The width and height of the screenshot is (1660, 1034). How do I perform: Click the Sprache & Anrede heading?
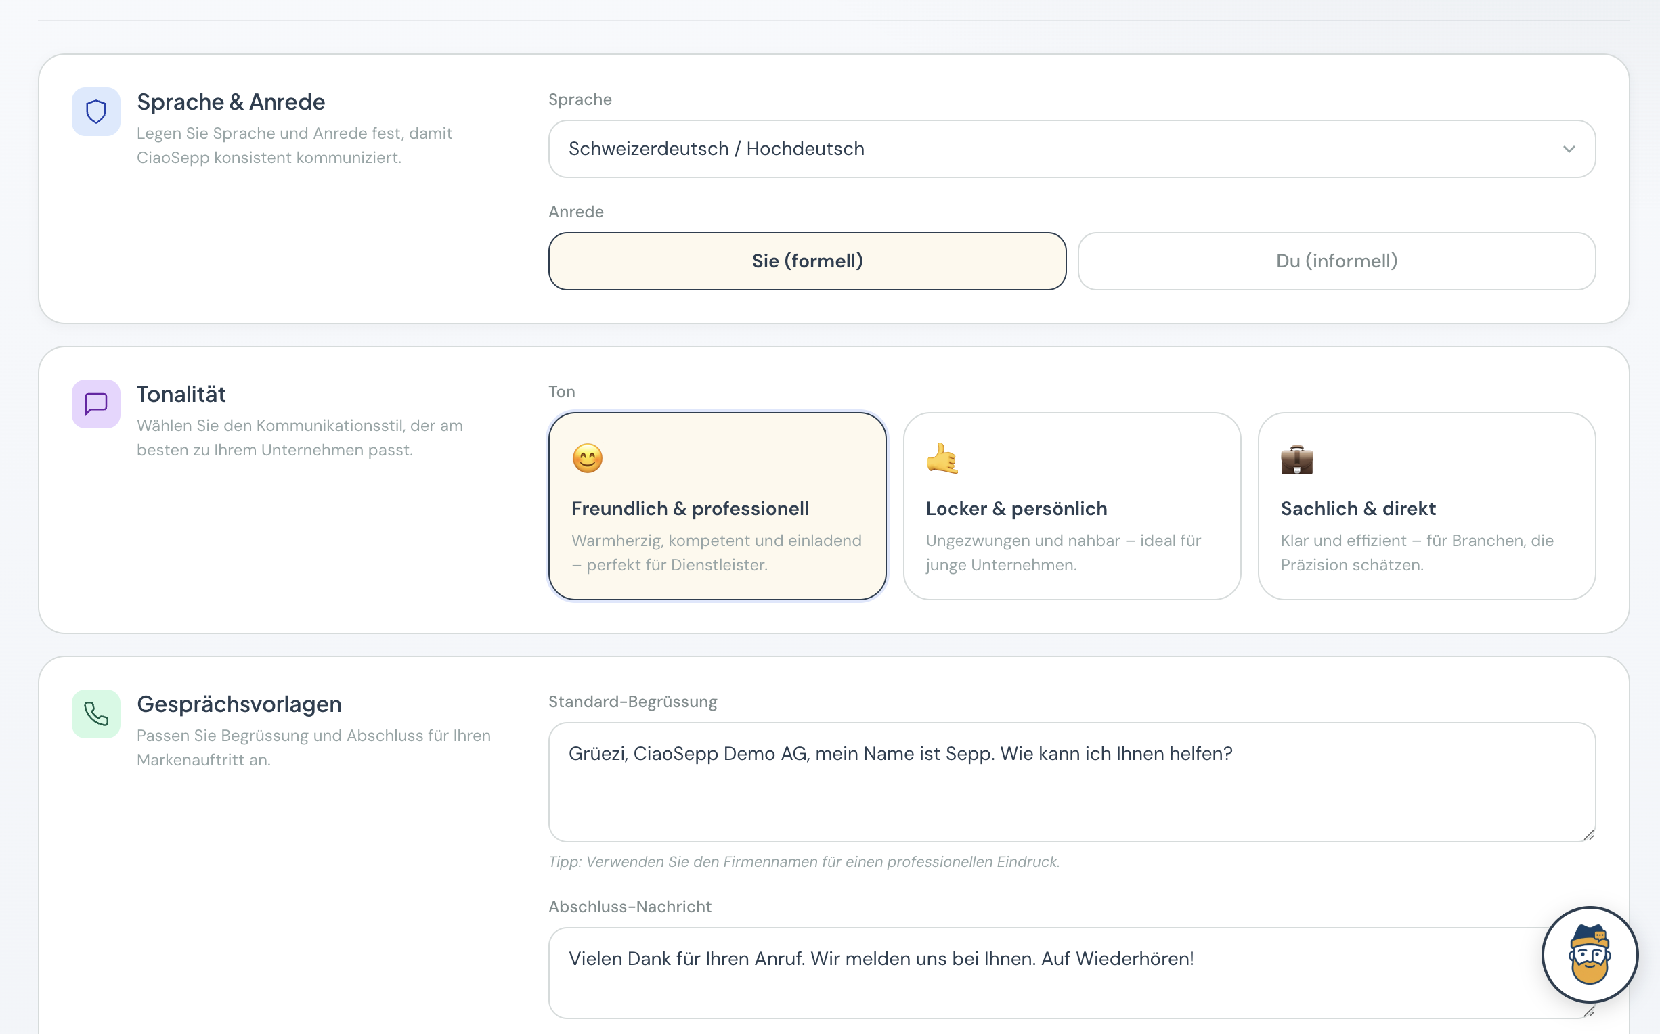(x=230, y=102)
